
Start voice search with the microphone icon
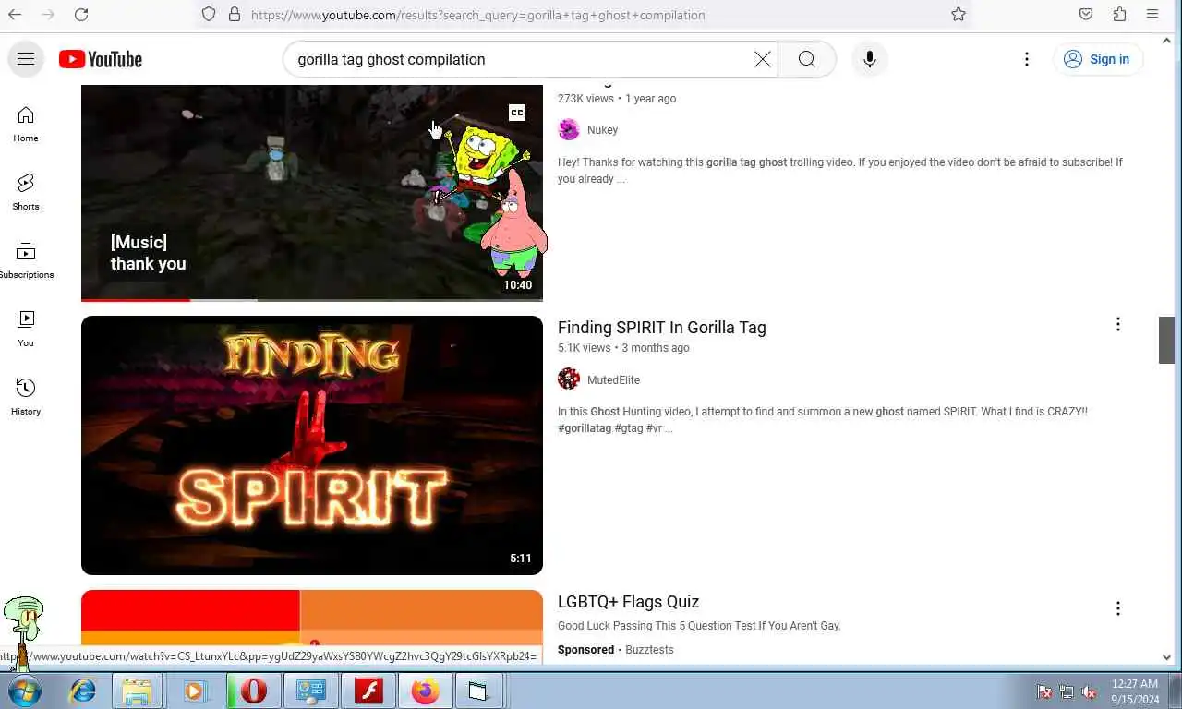point(869,59)
